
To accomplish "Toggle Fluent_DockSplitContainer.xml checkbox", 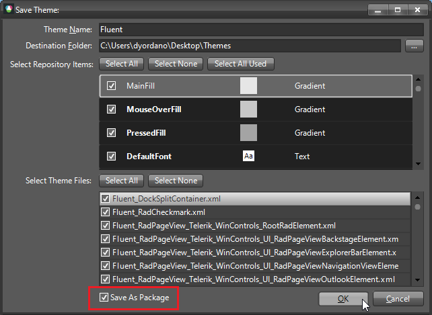I will click(105, 199).
